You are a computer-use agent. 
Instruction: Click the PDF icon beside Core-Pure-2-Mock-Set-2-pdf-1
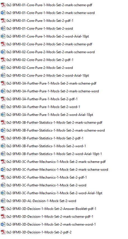coord(3,60)
